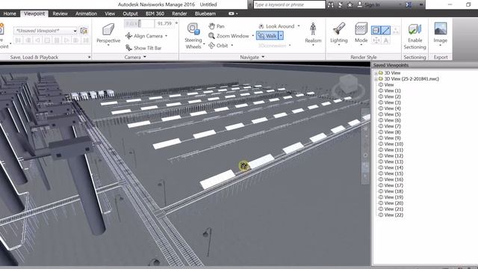The width and height of the screenshot is (478, 269).
Task: Click the Favorites star icon
Action: click(x=350, y=5)
